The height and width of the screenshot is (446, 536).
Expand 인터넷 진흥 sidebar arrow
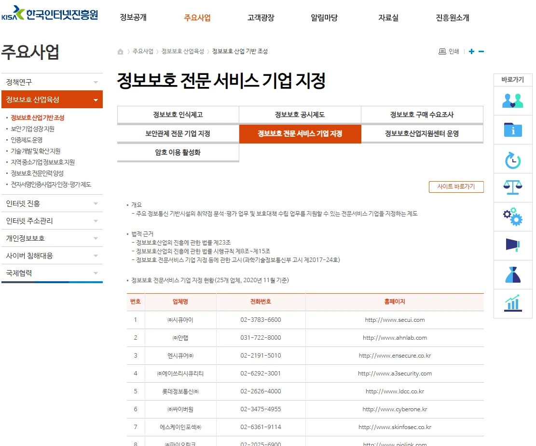(96, 203)
